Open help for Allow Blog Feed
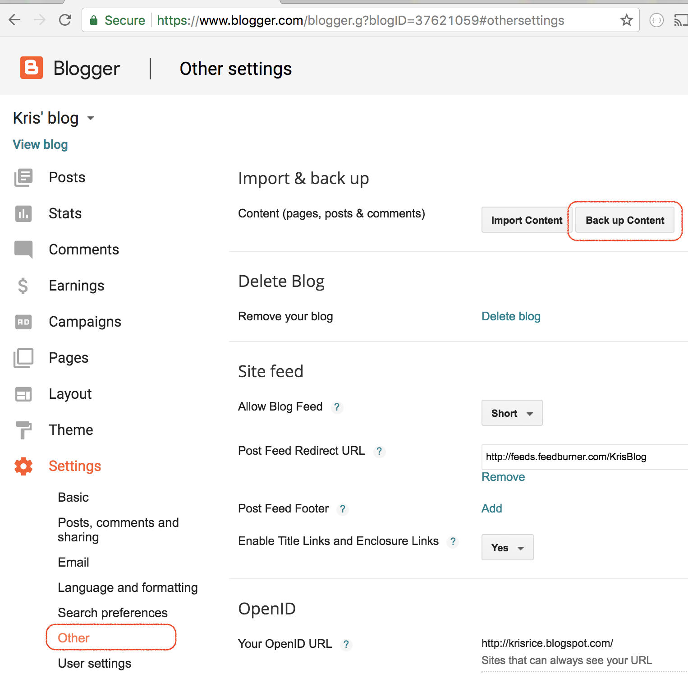This screenshot has height=674, width=688. click(x=337, y=407)
